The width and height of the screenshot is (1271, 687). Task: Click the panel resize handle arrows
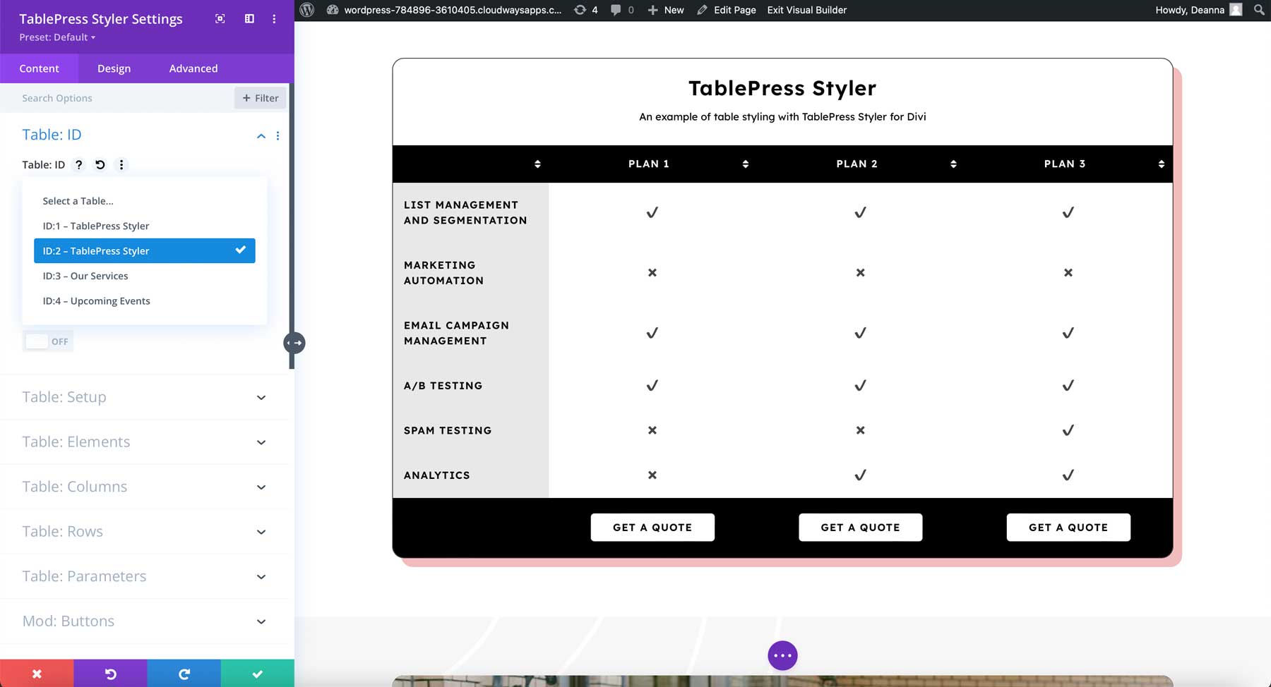point(294,343)
